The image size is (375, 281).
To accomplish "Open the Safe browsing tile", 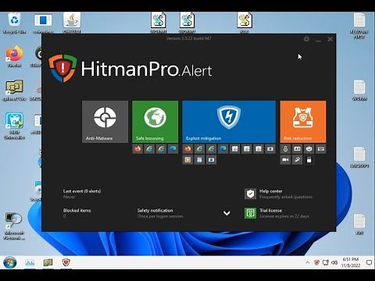I will (x=155, y=122).
